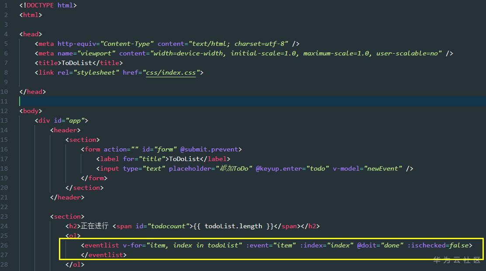The height and width of the screenshot is (271, 486).
Task: Click the opening header tag
Action: coord(65,130)
